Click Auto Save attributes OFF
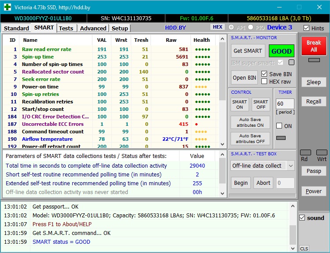Viewport: 330px width, 253px height. [250, 139]
